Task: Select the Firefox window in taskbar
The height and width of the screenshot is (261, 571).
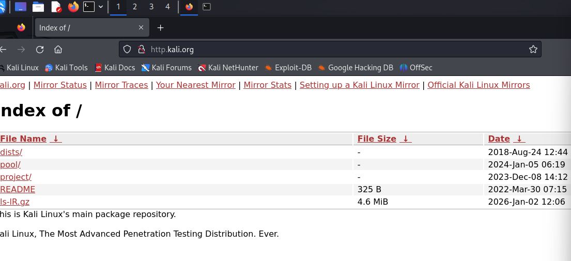Action: coord(189,7)
